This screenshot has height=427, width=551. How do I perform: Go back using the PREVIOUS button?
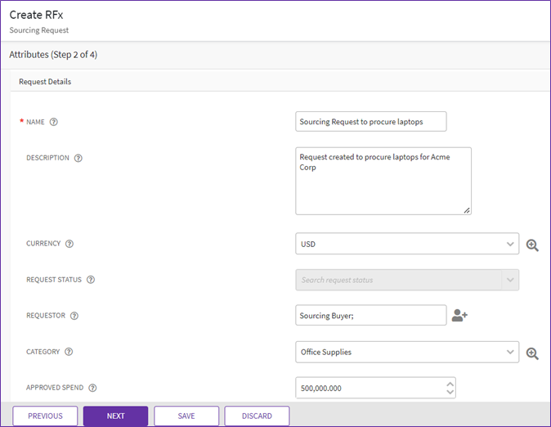(x=45, y=416)
